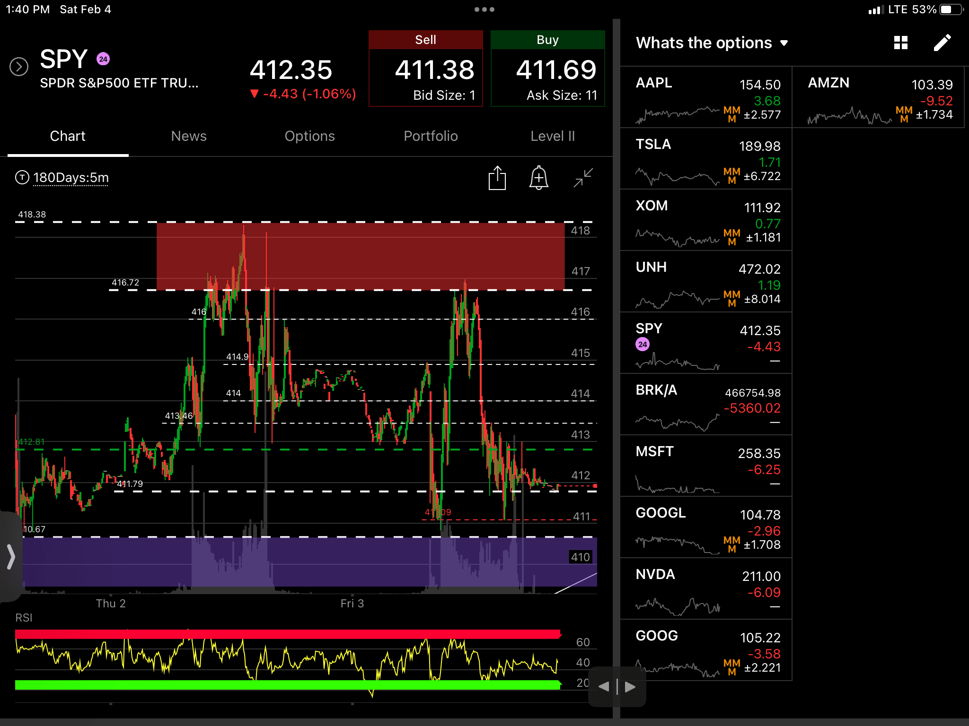The width and height of the screenshot is (969, 726).
Task: Tap the pencil edit watchlist icon
Action: [942, 43]
